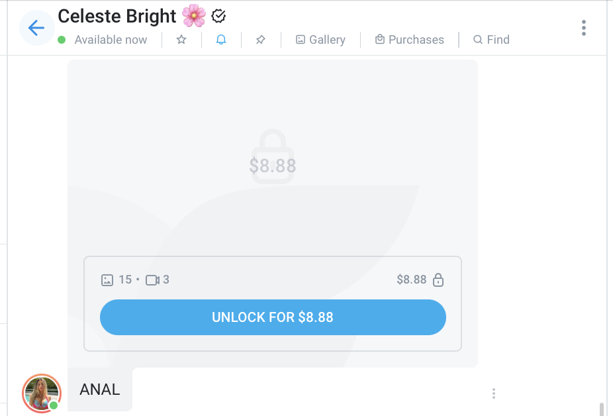Viewport: 613px width, 416px height.
Task: Add chat to favorites with star icon
Action: point(181,40)
